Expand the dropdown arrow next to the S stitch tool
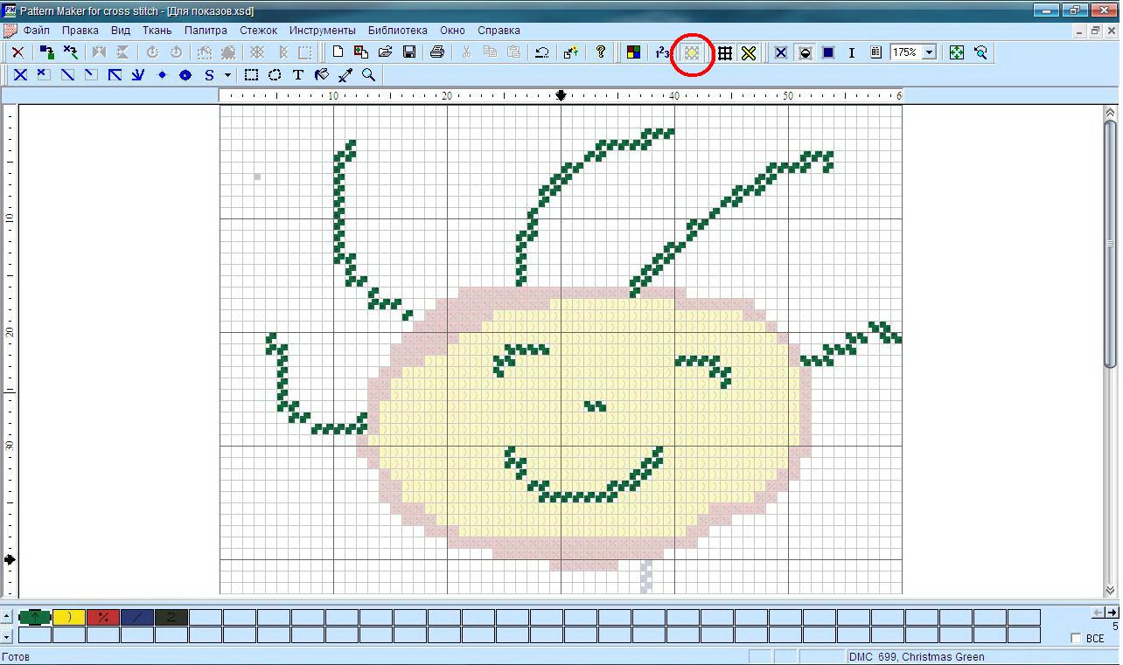Image resolution: width=1123 pixels, height=665 pixels. tap(227, 75)
